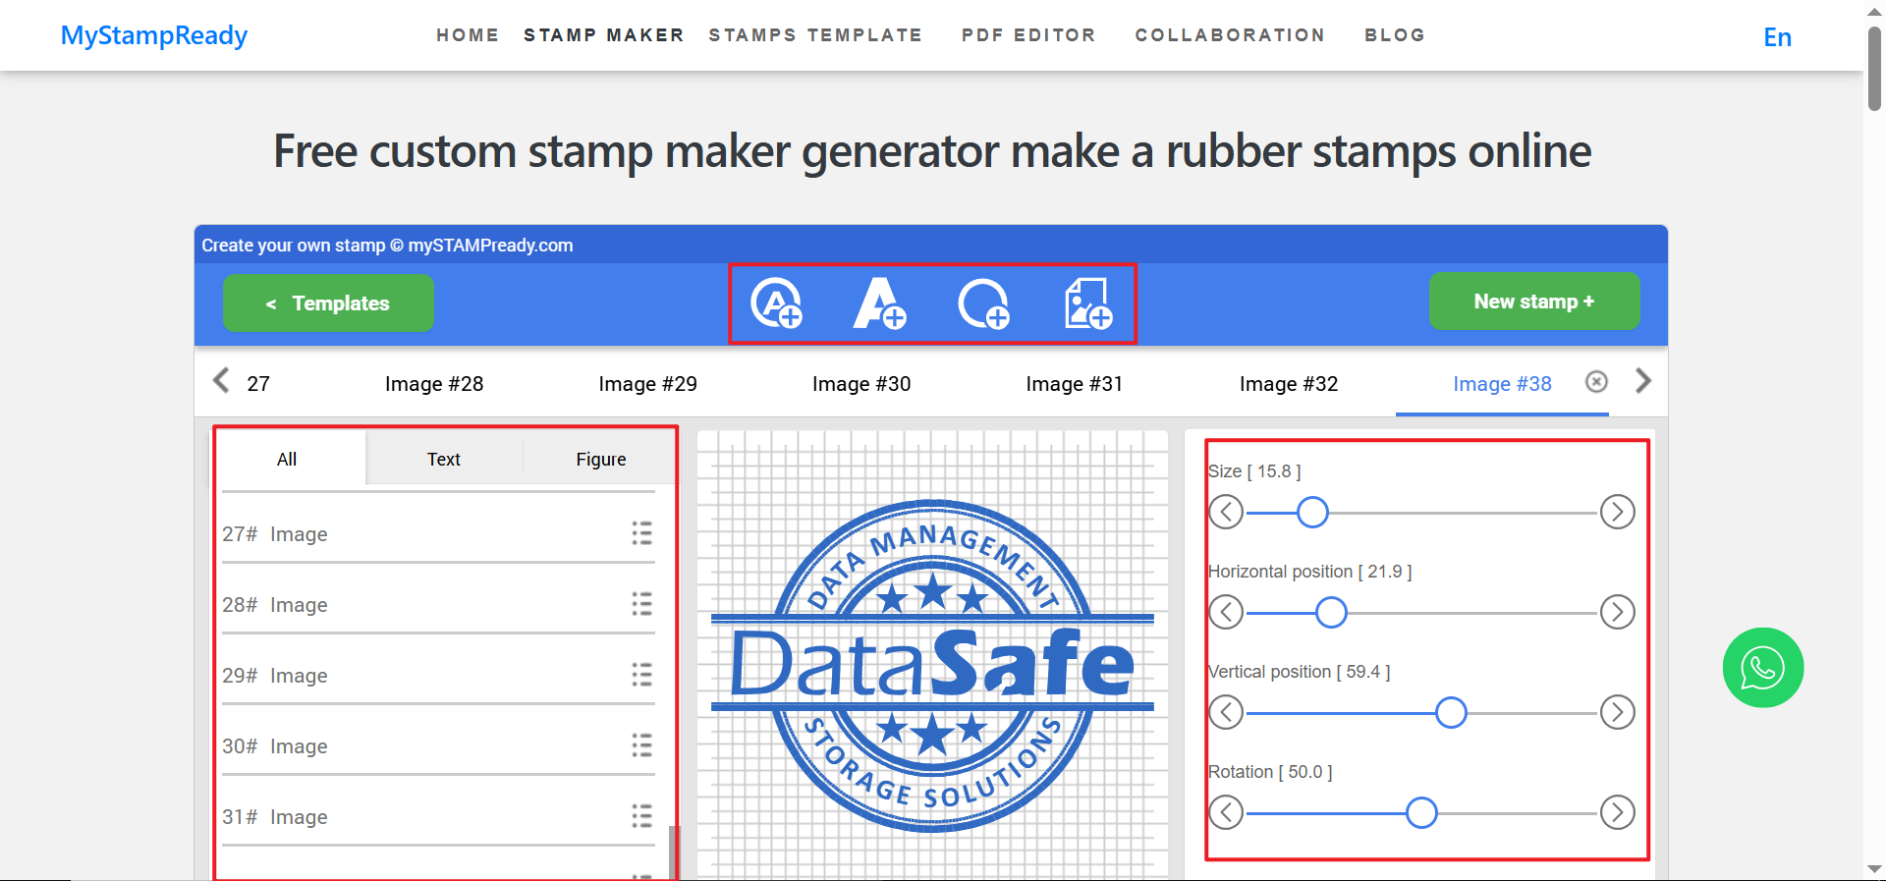Select the Image #32 tab
The height and width of the screenshot is (881, 1886).
pyautogui.click(x=1289, y=383)
